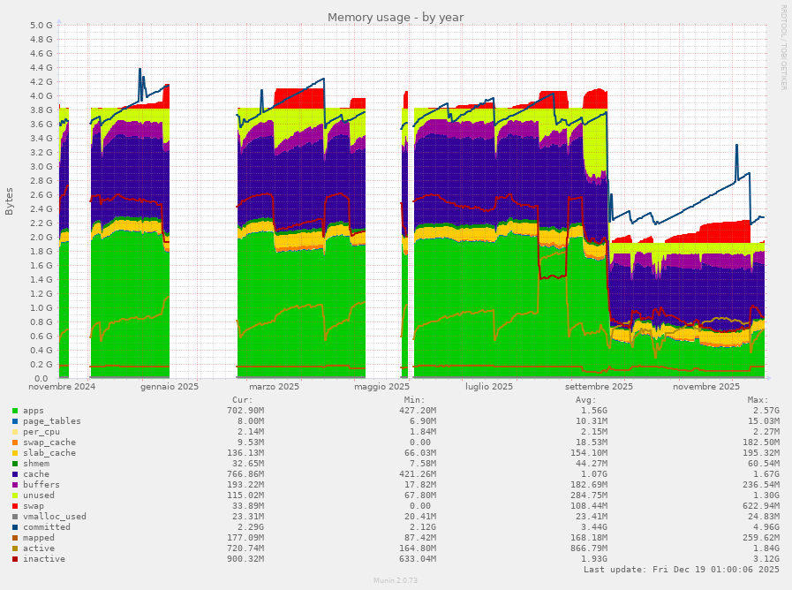Click the active legend entry
The width and height of the screenshot is (792, 590).
click(x=40, y=548)
